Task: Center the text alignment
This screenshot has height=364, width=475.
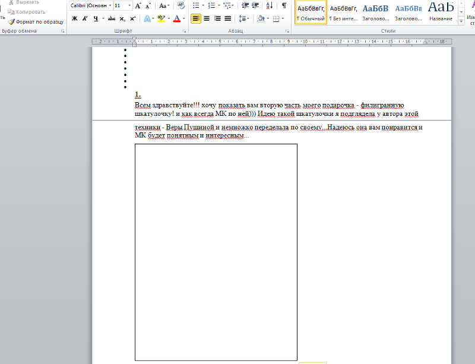Action: coord(207,18)
